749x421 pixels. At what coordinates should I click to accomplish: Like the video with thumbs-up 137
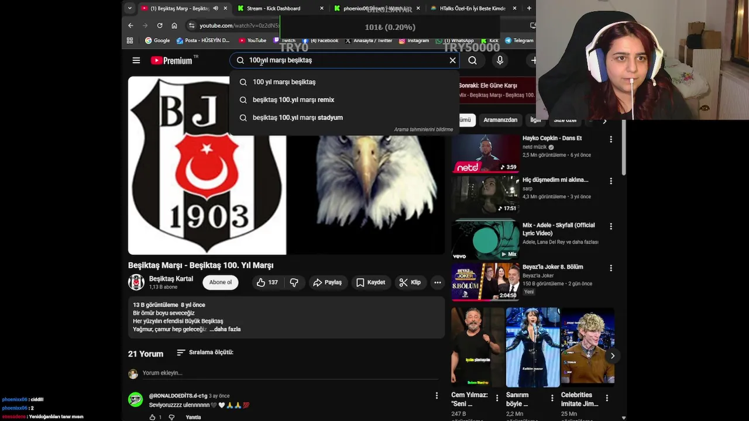click(x=267, y=282)
